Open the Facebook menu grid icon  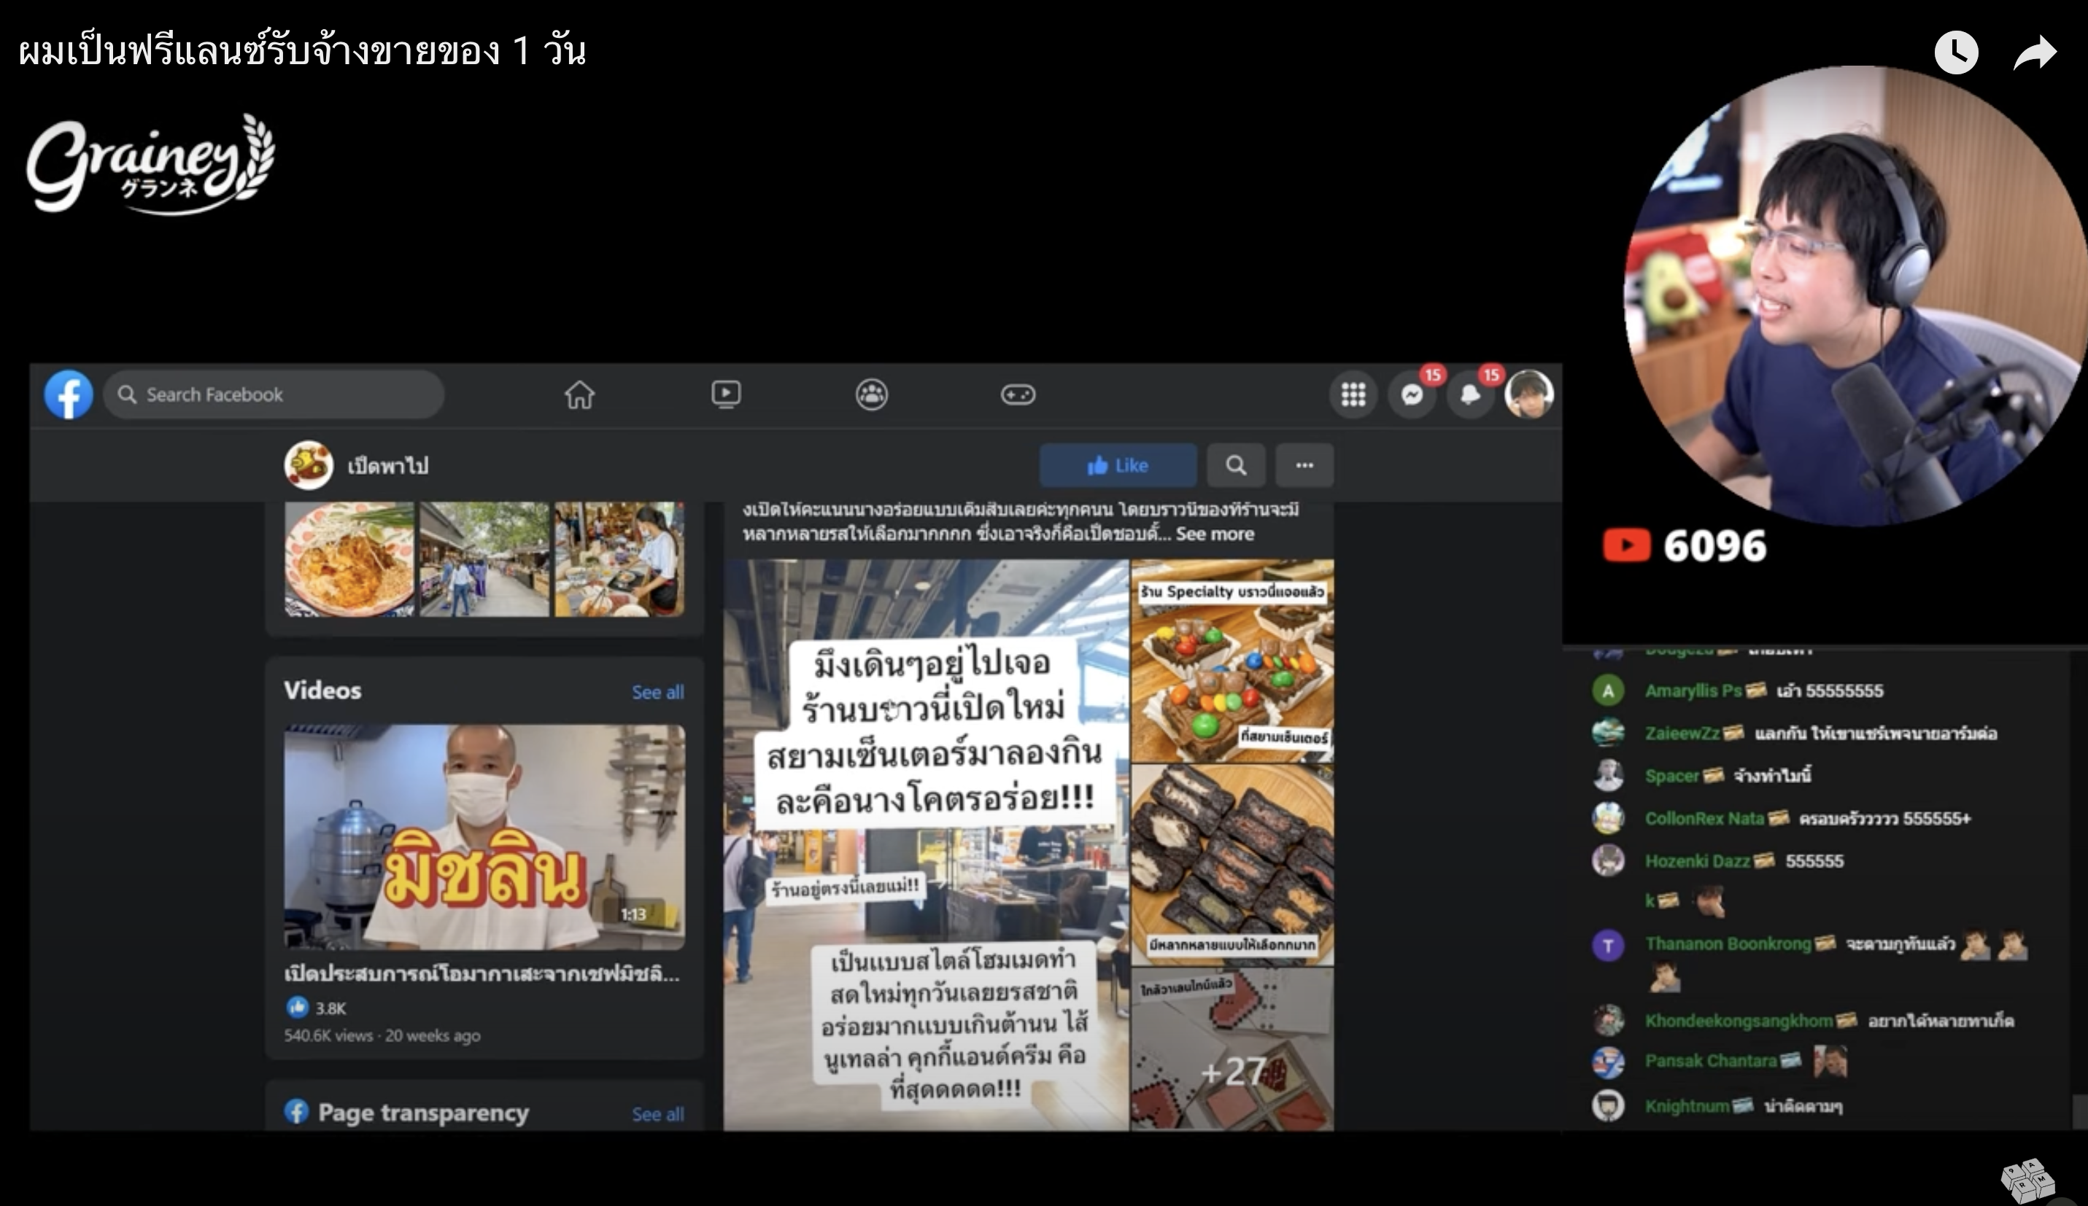[1353, 394]
